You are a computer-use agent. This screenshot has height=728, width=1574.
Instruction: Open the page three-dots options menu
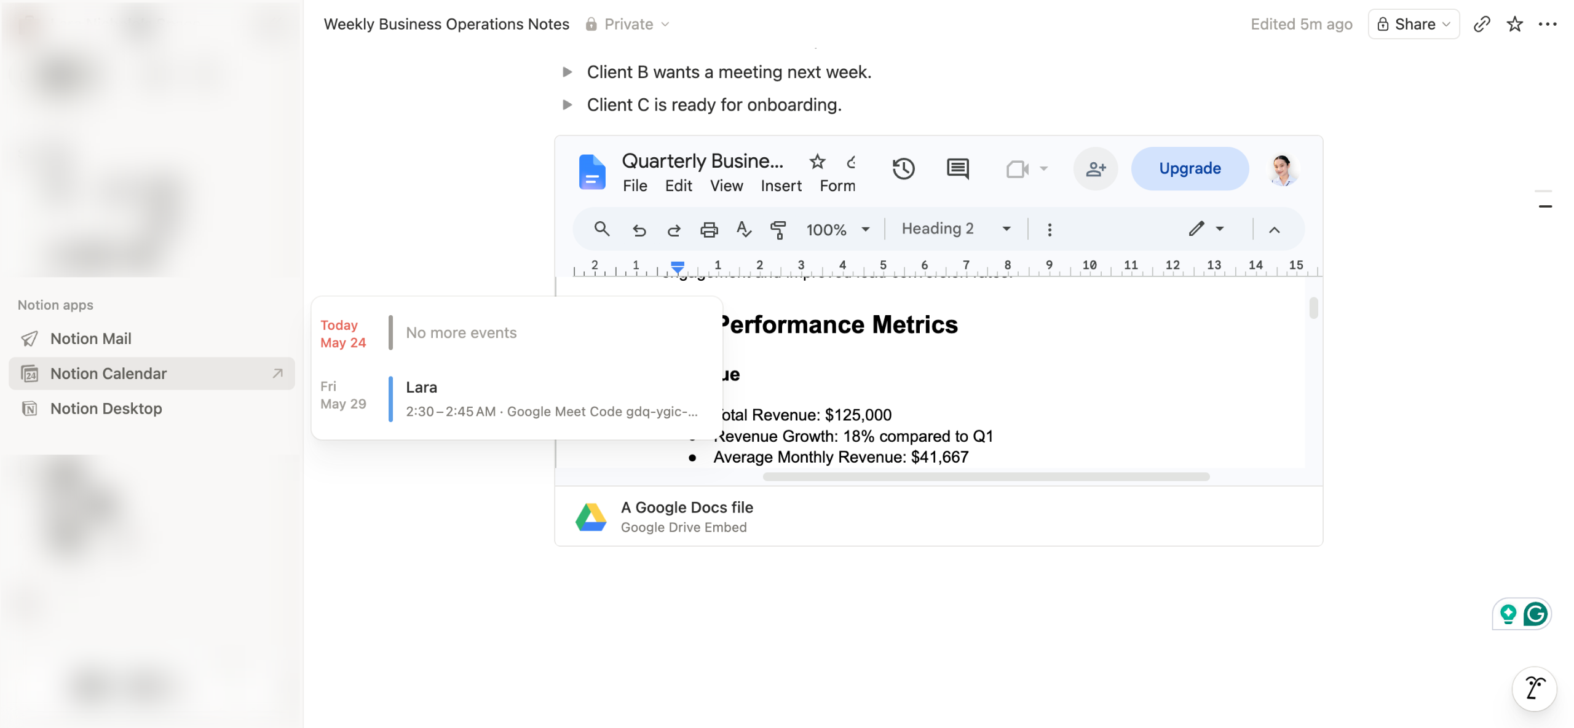(x=1547, y=24)
